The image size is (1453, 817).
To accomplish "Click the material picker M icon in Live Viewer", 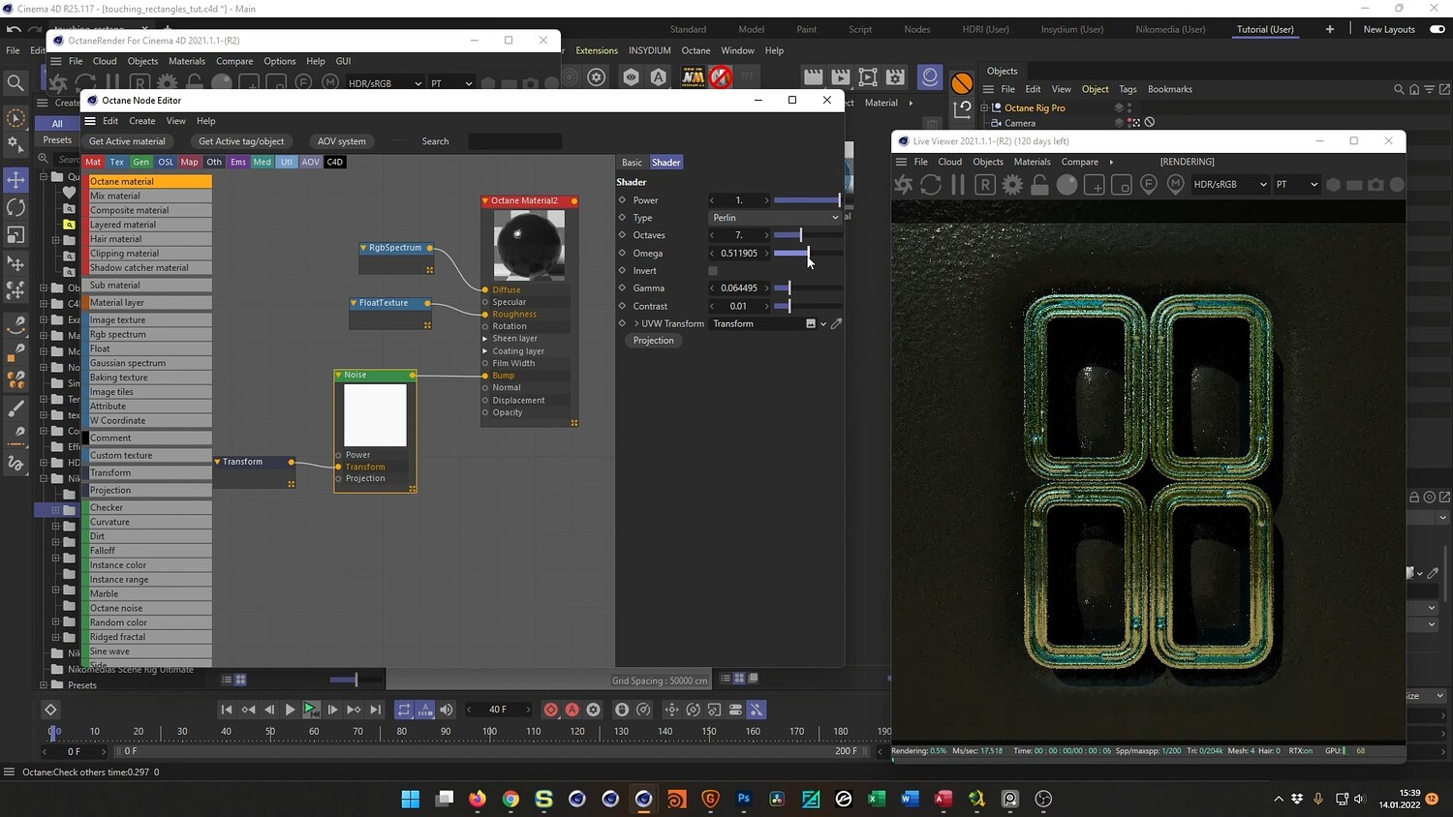I will pyautogui.click(x=1176, y=184).
